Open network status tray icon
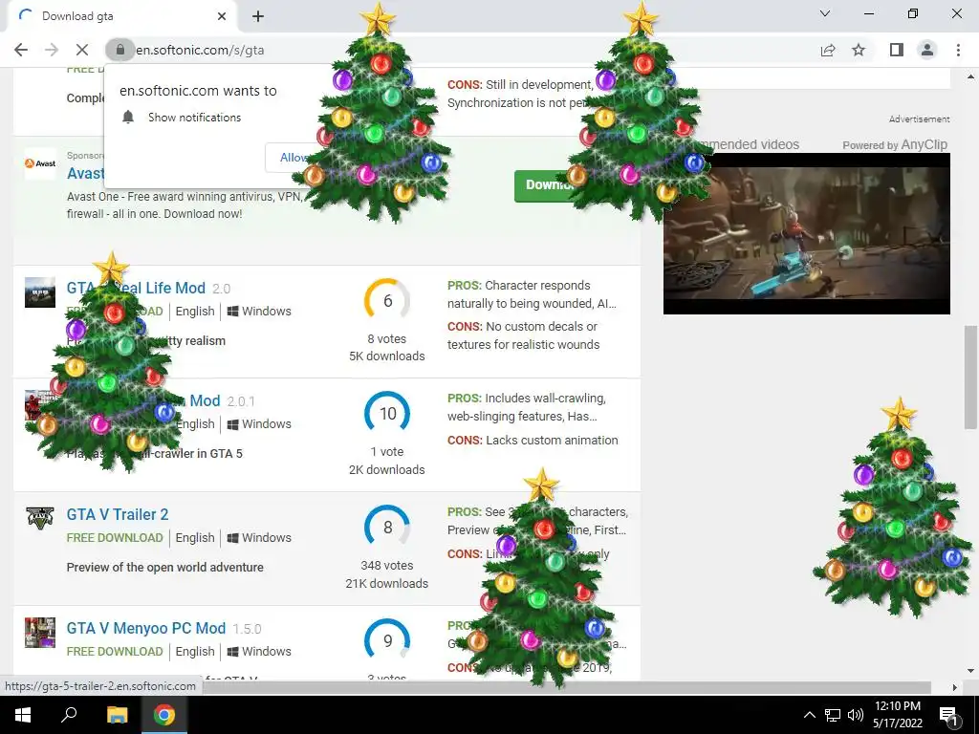Image resolution: width=979 pixels, height=734 pixels. (x=833, y=715)
